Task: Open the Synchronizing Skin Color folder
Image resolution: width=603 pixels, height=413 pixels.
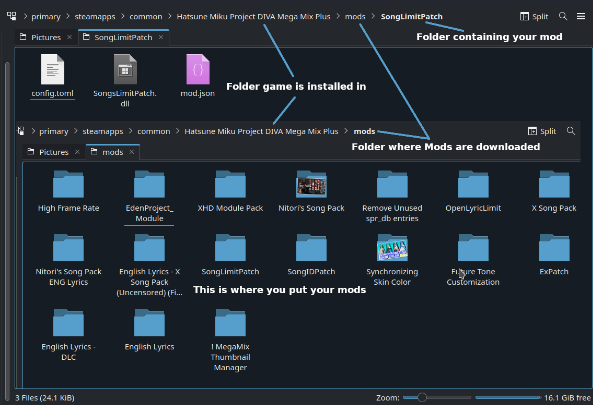Action: pos(392,248)
